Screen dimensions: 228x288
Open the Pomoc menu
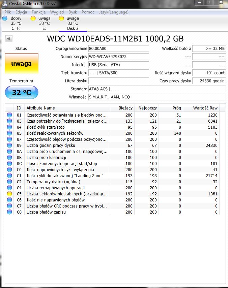[88, 12]
